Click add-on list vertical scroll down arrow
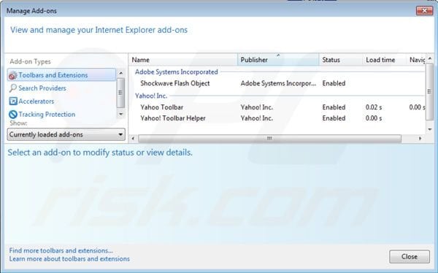The image size is (438, 273). (x=430, y=129)
